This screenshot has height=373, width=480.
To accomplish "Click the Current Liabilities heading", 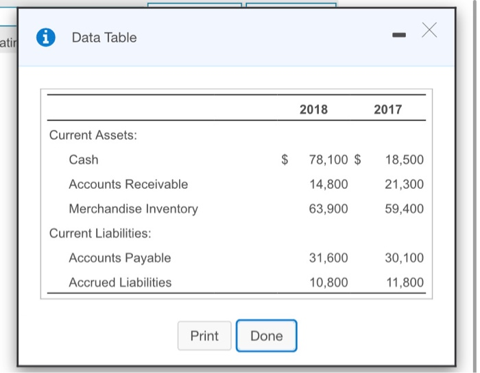I will [100, 233].
